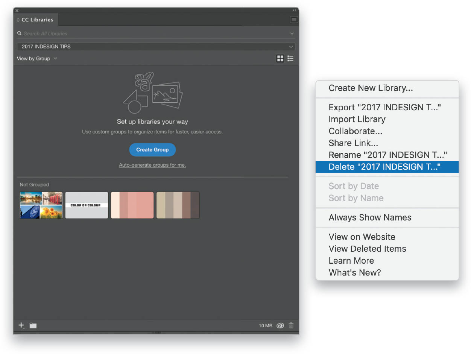The height and width of the screenshot is (354, 471).
Task: Choose View on Website menu item
Action: pos(387,237)
